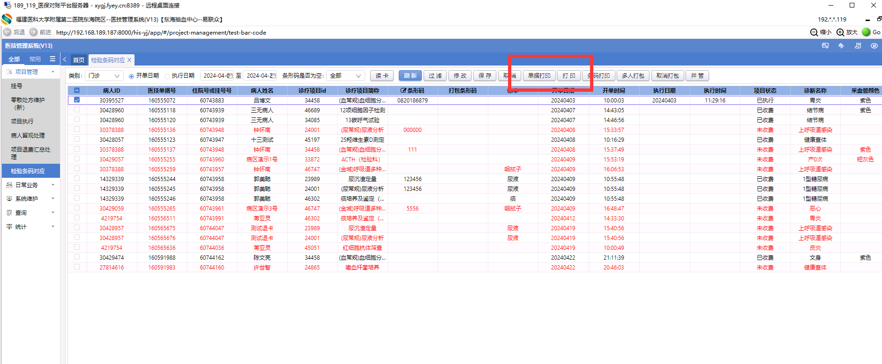
Task: Expand the 统计 section chevron
Action: pyautogui.click(x=53, y=227)
